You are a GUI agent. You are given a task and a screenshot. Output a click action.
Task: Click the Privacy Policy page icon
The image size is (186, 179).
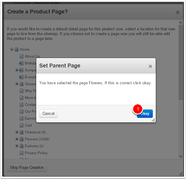click(x=22, y=153)
